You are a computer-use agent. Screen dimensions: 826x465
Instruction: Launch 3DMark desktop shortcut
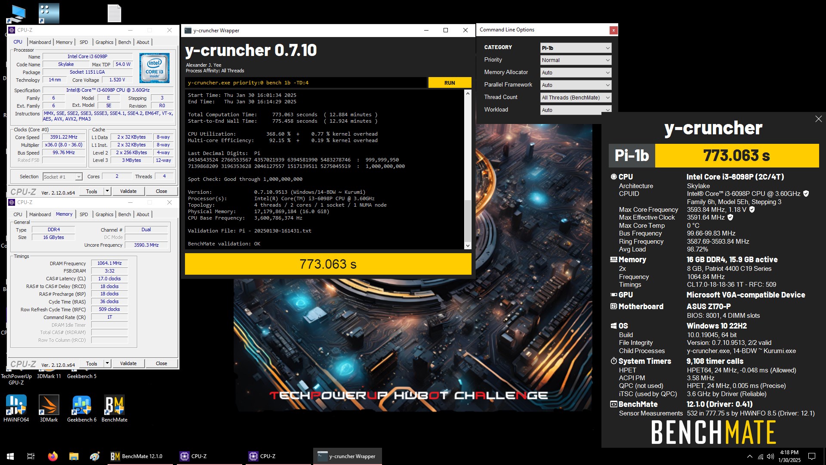49,408
